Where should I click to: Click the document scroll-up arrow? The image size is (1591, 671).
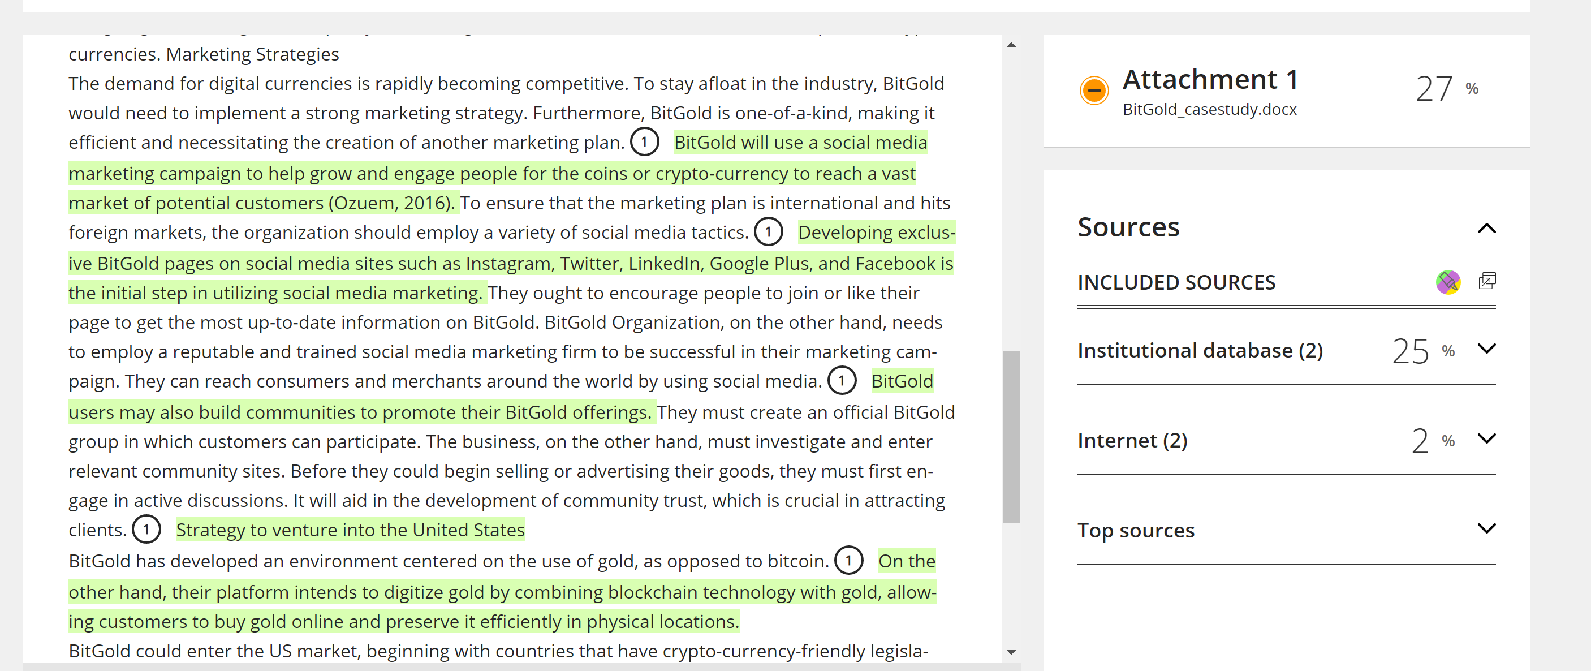point(1011,45)
